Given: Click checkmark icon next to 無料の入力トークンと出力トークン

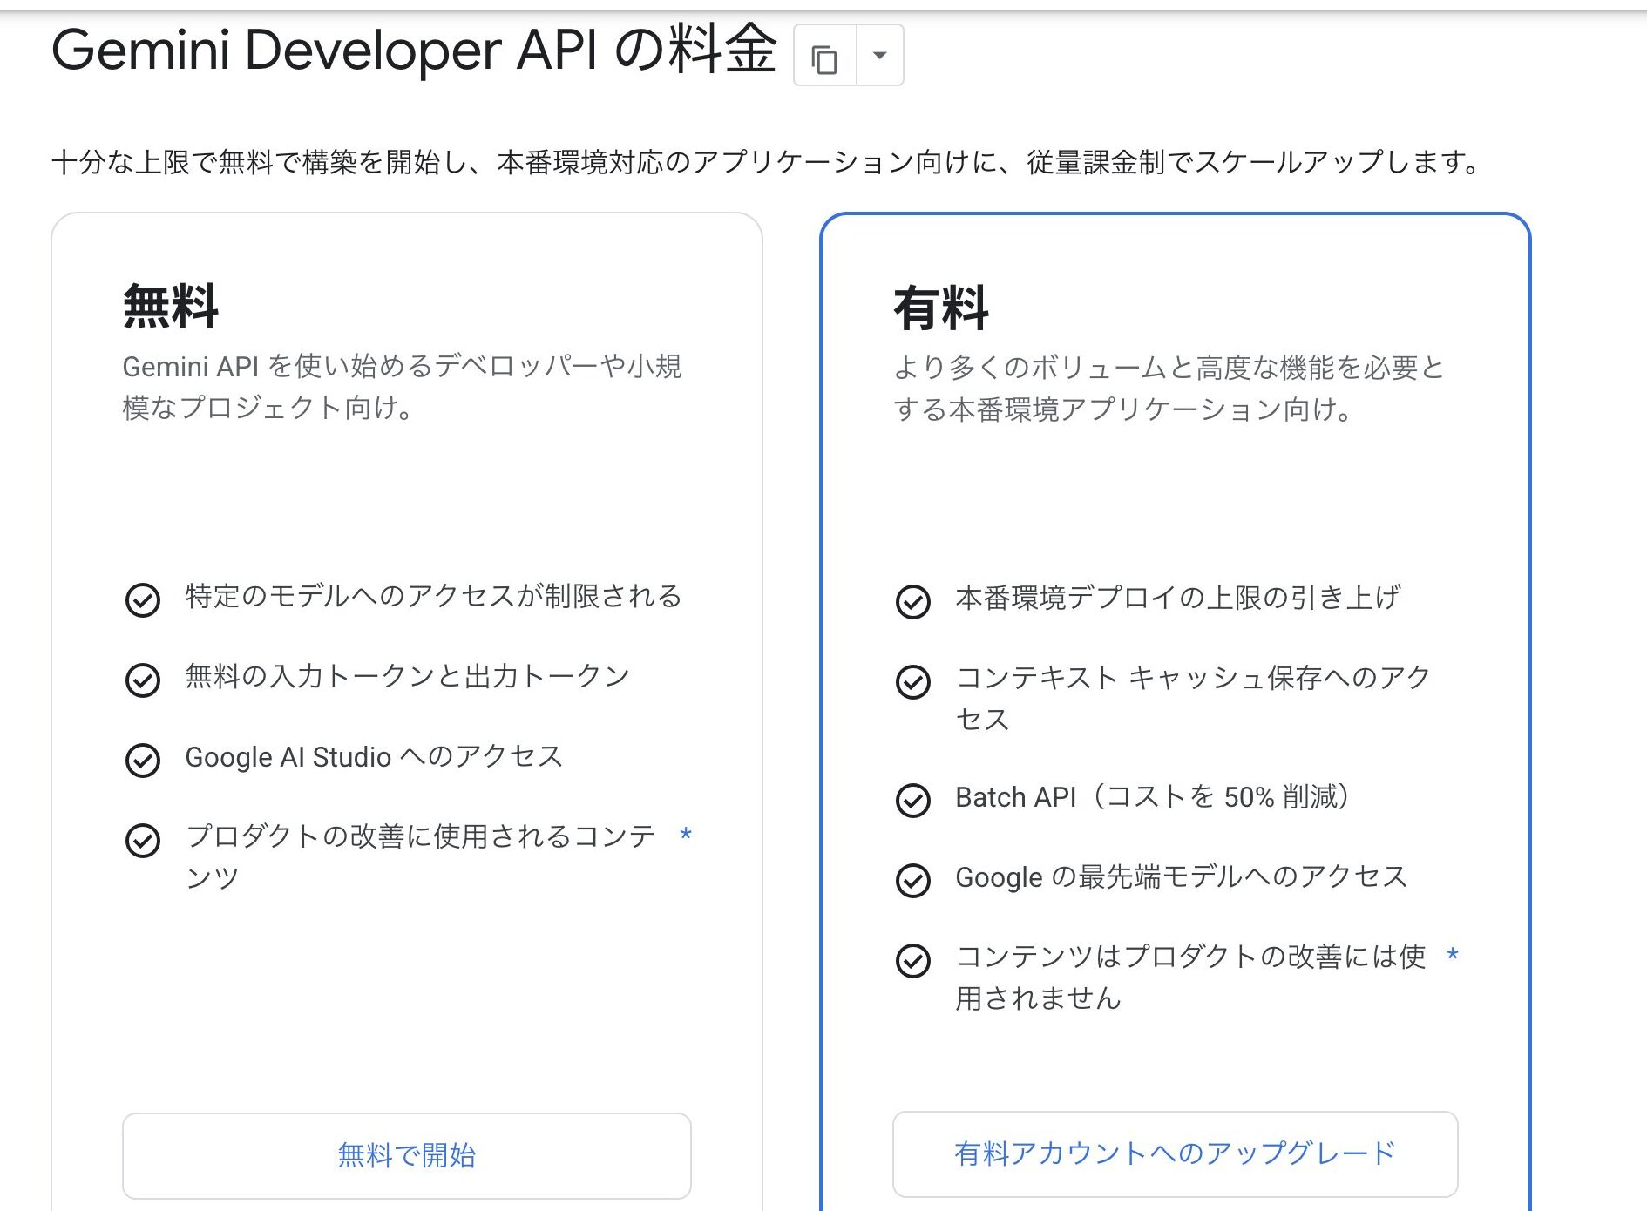Looking at the screenshot, I should [x=143, y=680].
